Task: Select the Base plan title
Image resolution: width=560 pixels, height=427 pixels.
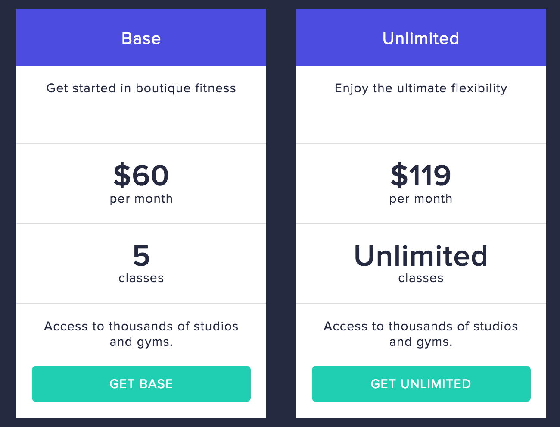Action: [141, 38]
